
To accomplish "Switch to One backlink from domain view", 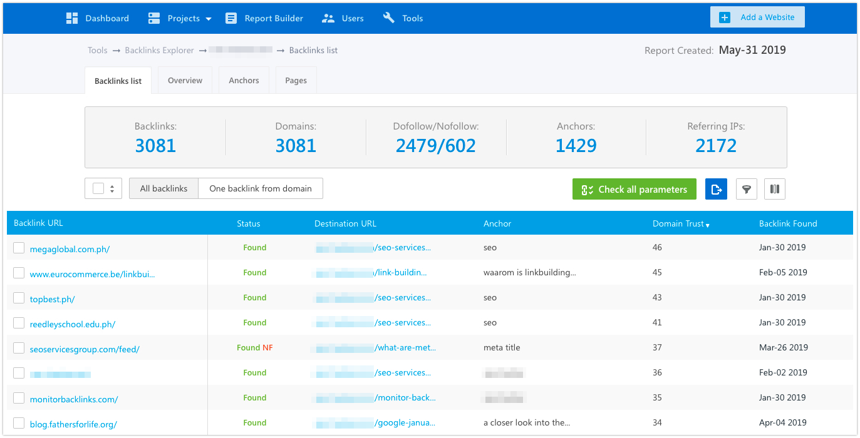I will (261, 188).
